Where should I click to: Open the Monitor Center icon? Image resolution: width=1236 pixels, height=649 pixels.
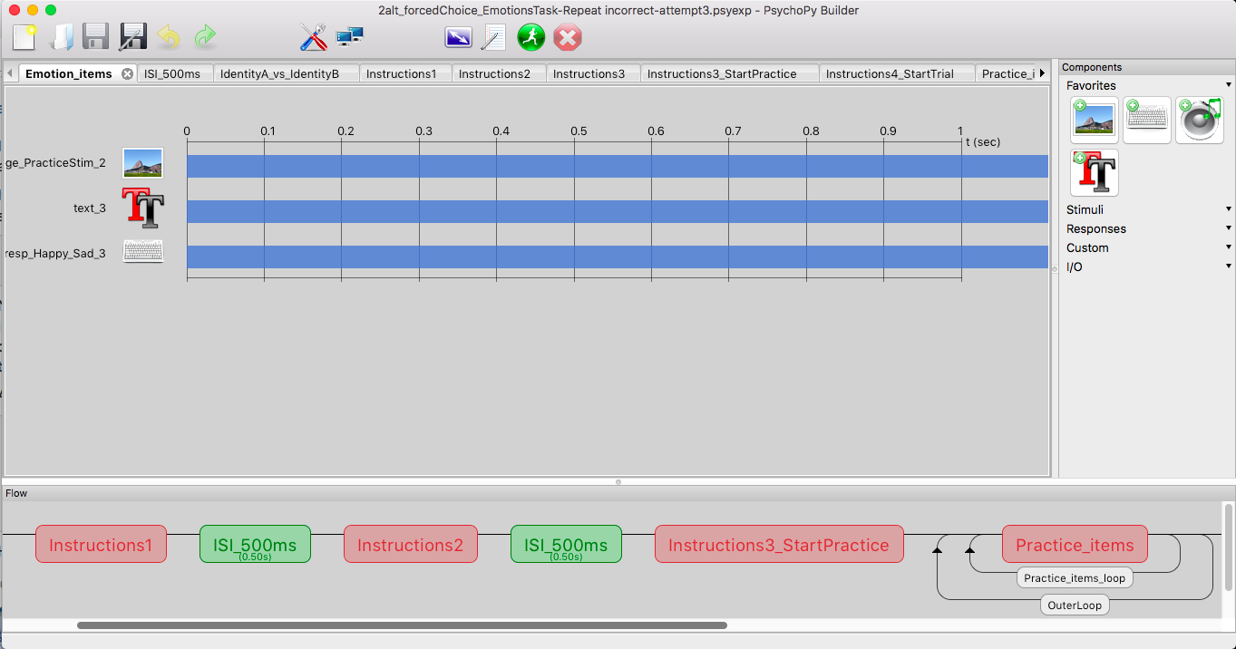[x=350, y=37]
